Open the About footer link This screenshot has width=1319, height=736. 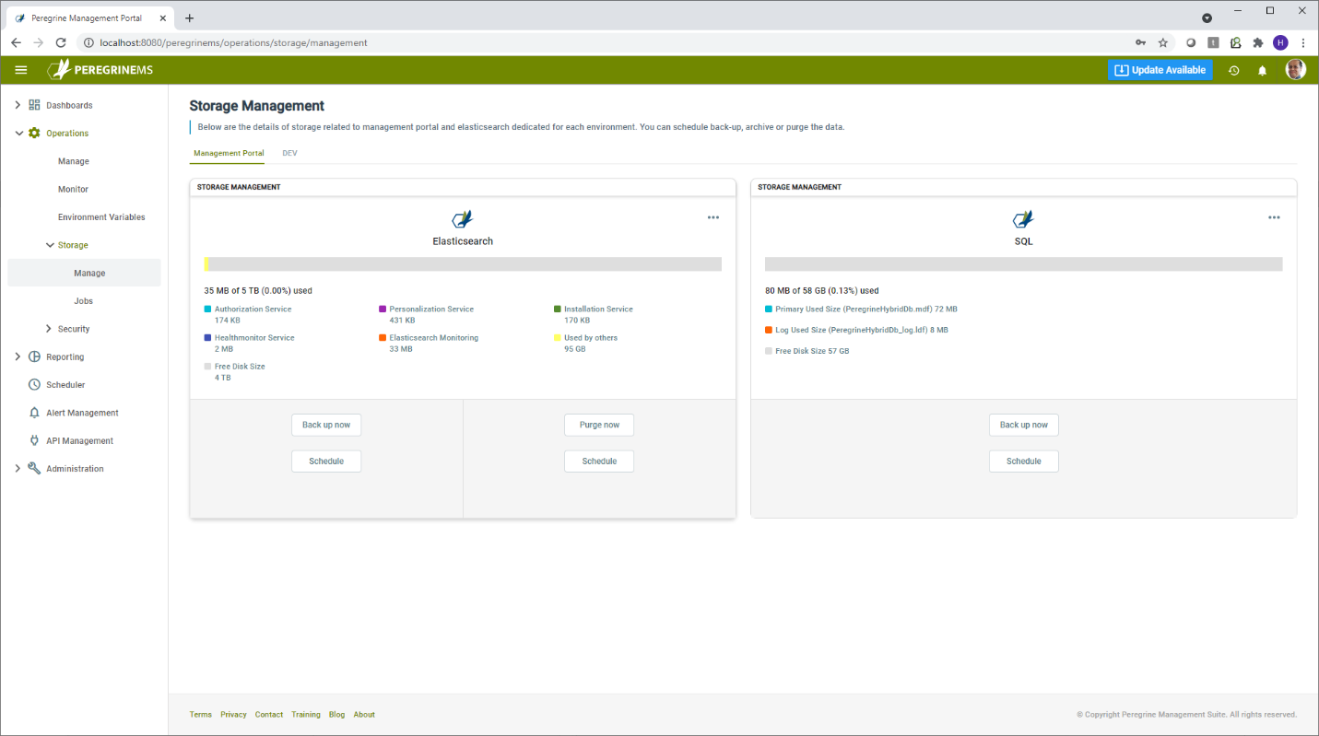[364, 715]
